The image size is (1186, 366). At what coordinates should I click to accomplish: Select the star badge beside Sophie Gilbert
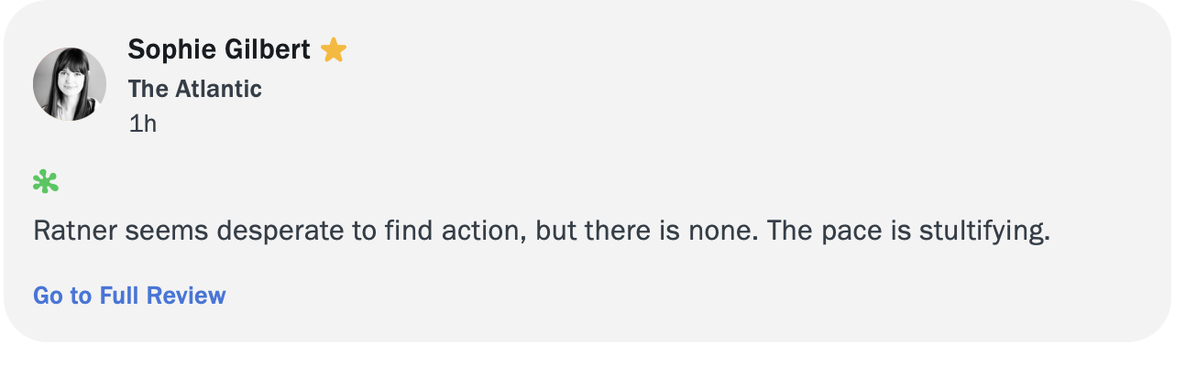334,50
